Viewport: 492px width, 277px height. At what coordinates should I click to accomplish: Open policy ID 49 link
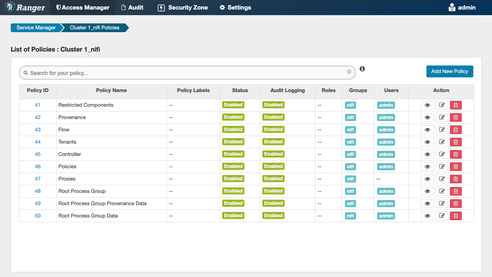pyautogui.click(x=38, y=204)
